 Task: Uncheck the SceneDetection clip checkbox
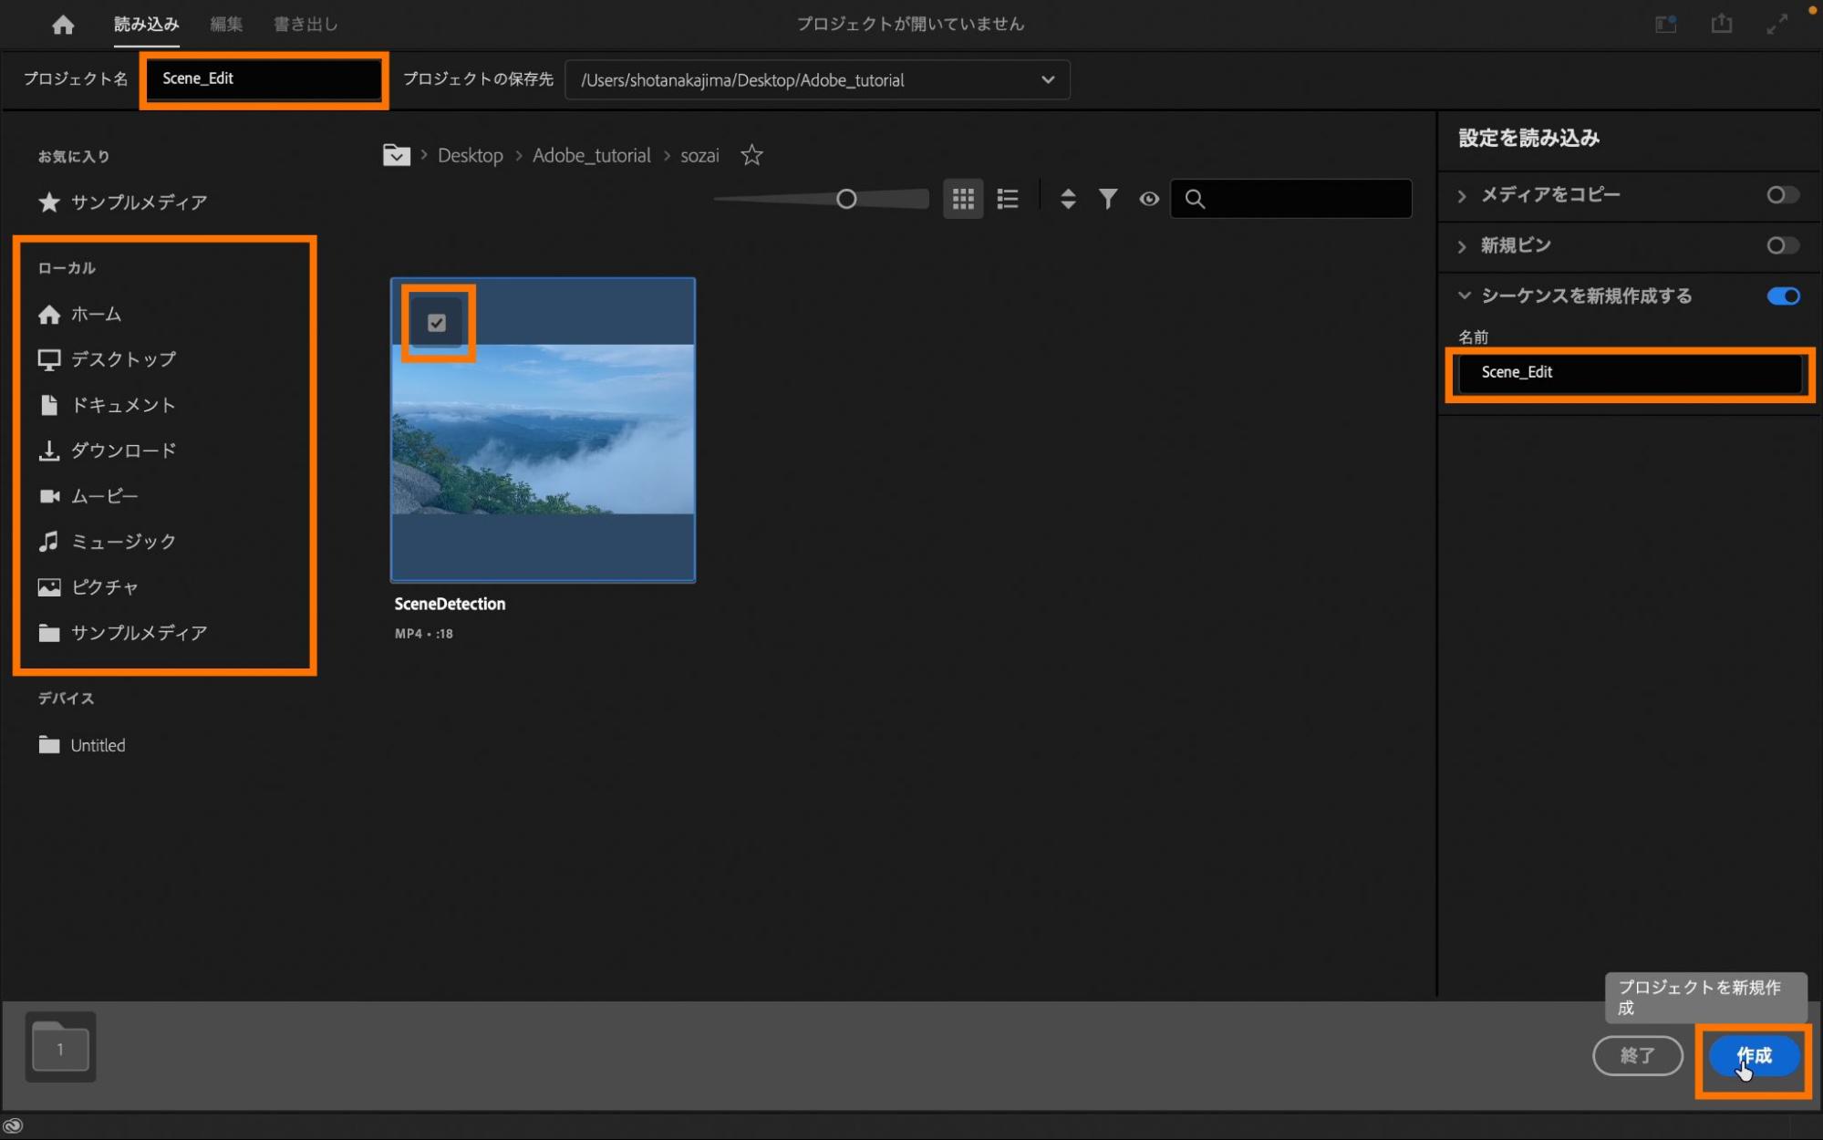pos(437,323)
